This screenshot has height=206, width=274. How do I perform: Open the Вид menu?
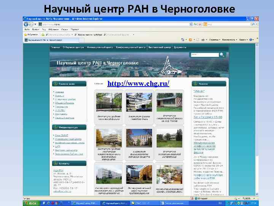tap(44, 29)
